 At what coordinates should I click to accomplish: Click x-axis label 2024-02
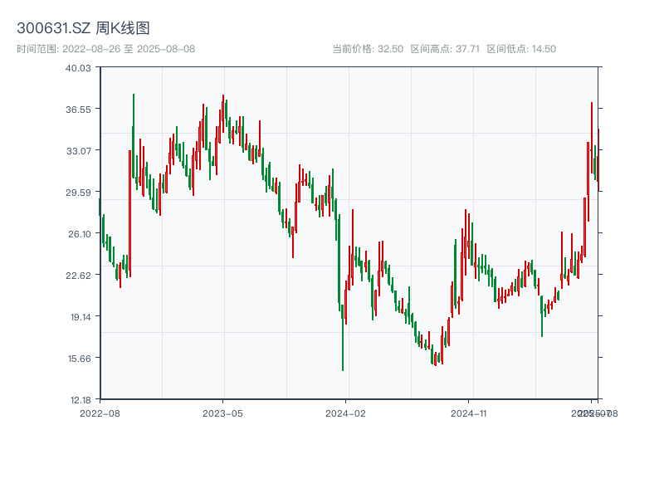pos(345,413)
